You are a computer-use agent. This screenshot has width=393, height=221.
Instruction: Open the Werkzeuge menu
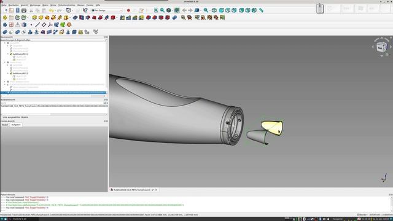[35, 5]
